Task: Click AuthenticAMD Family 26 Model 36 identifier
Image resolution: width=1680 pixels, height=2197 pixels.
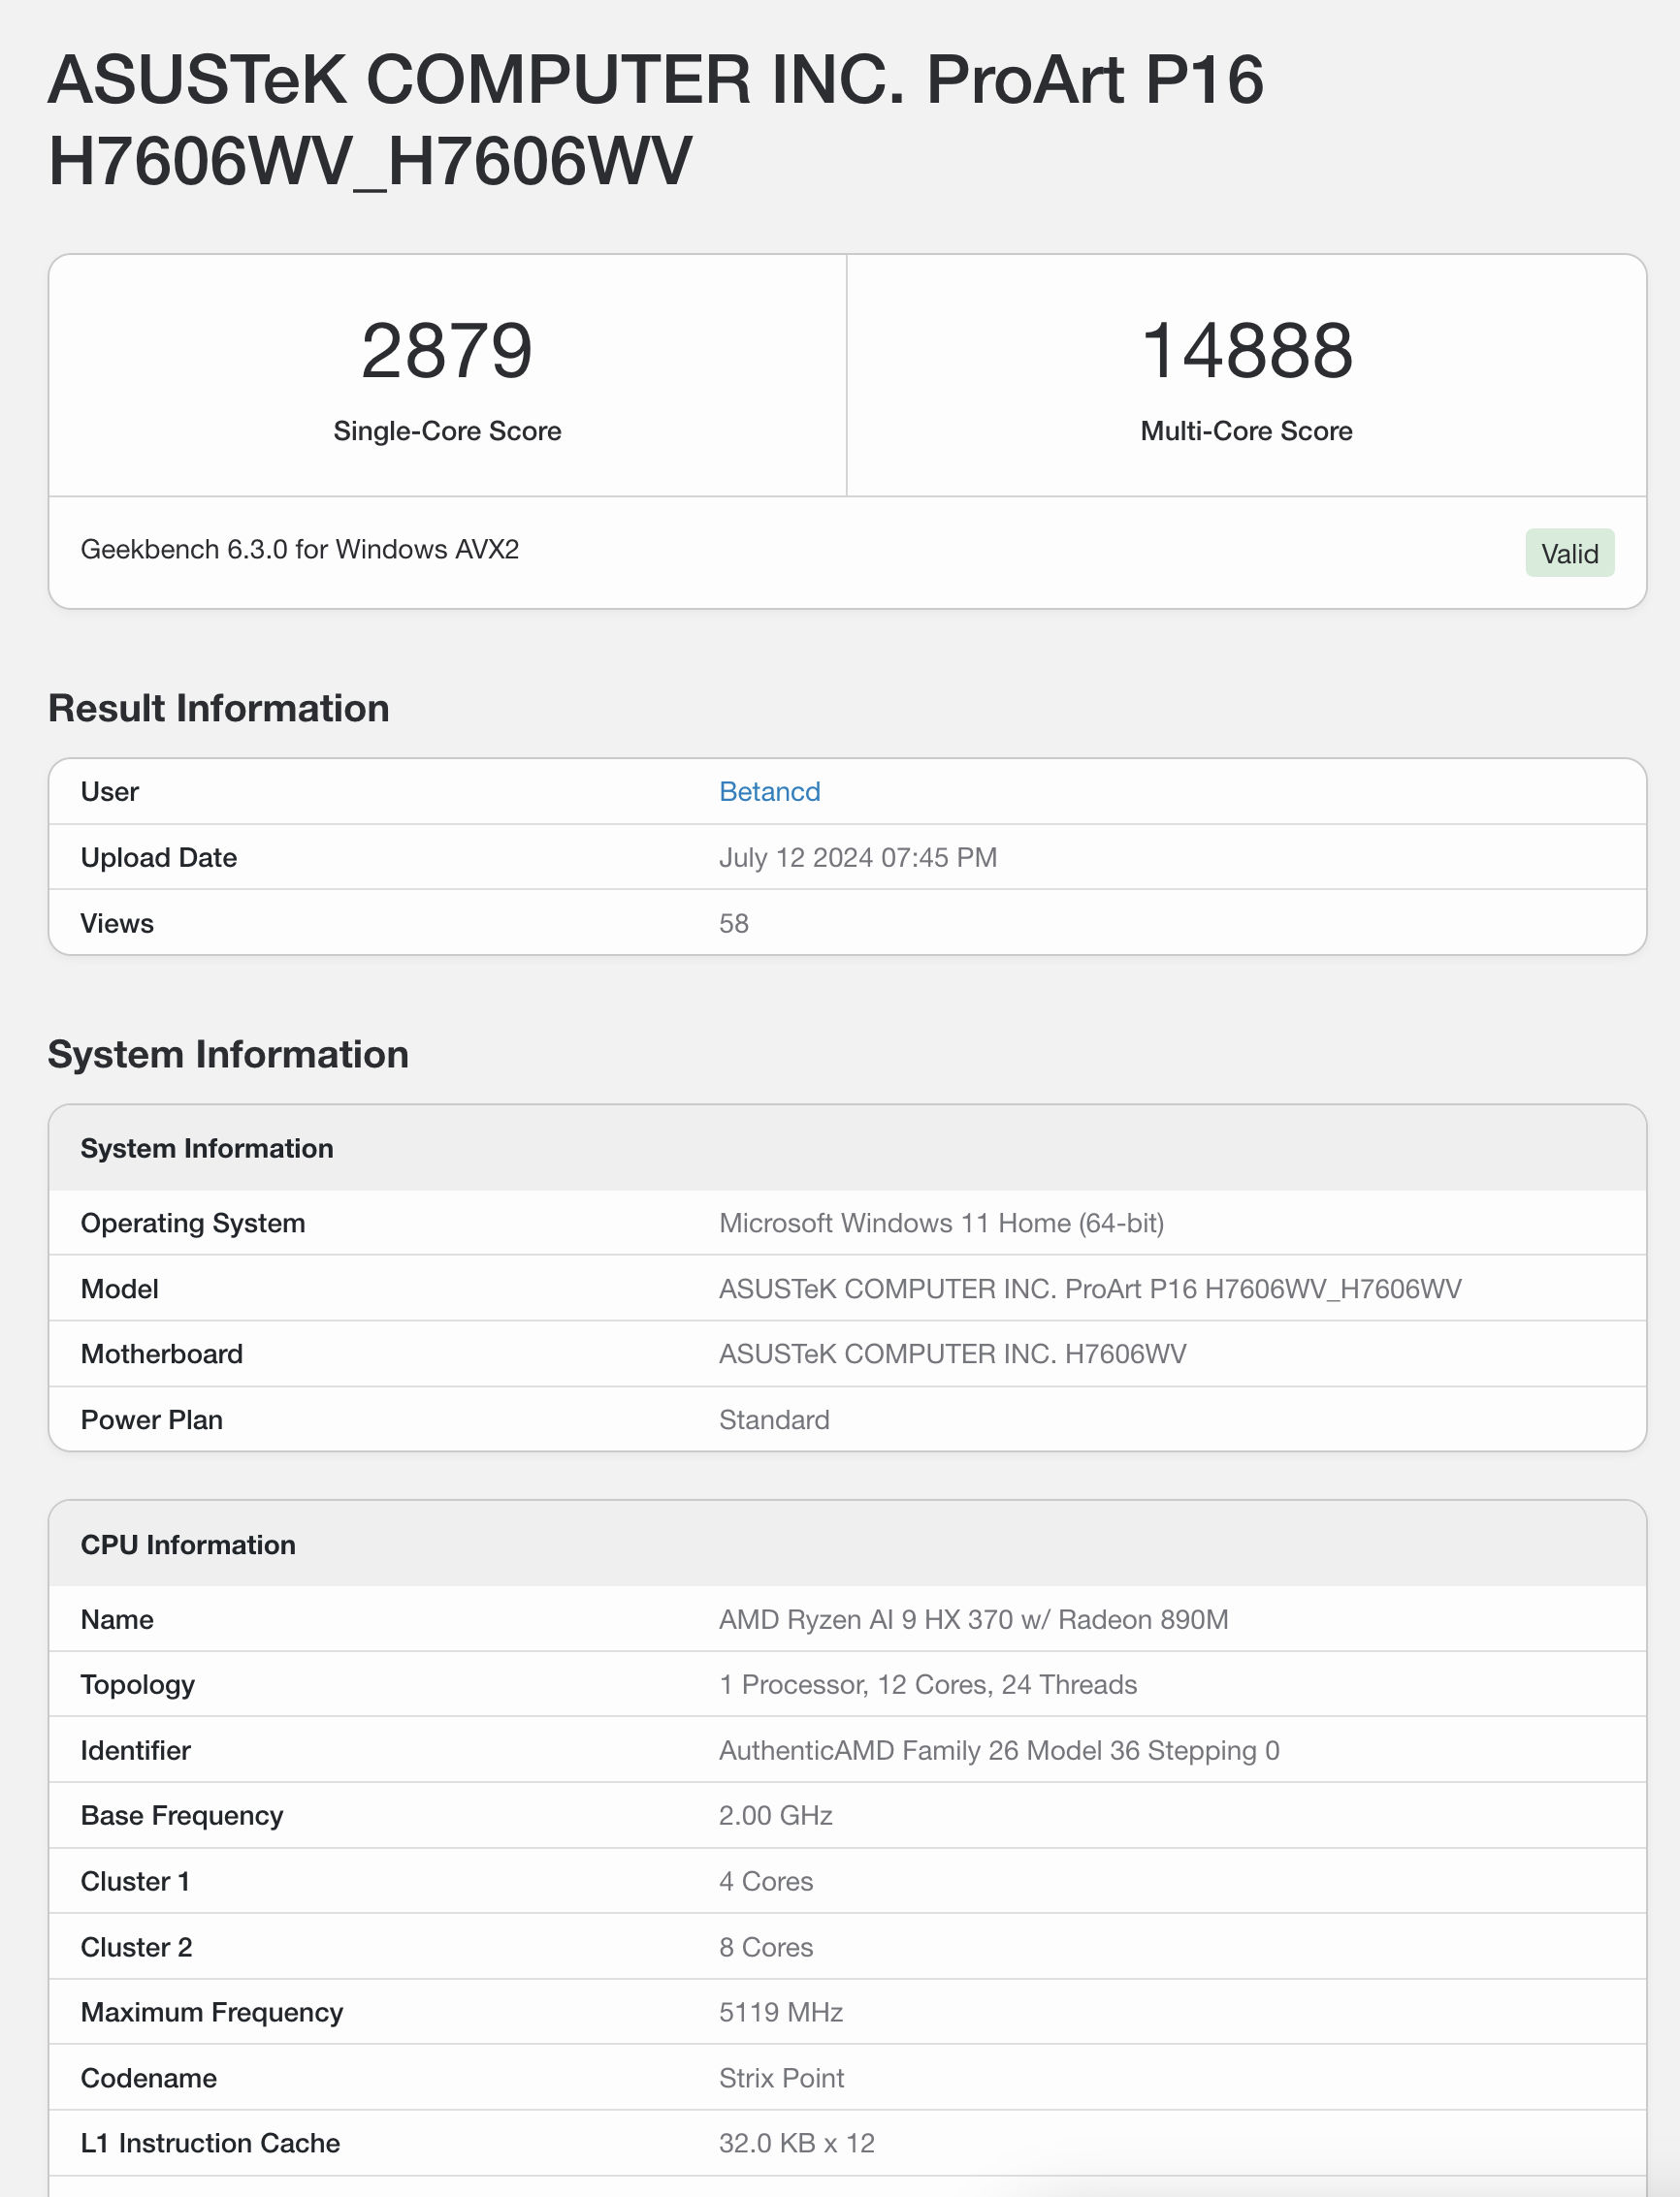Action: click(999, 1750)
